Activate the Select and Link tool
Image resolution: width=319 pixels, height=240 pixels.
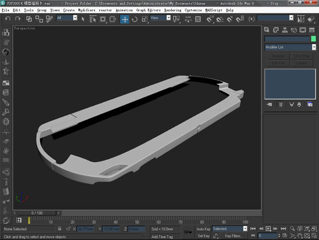coord(29,19)
